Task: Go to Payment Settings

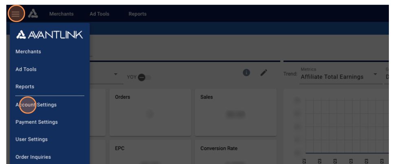Action: tap(37, 122)
